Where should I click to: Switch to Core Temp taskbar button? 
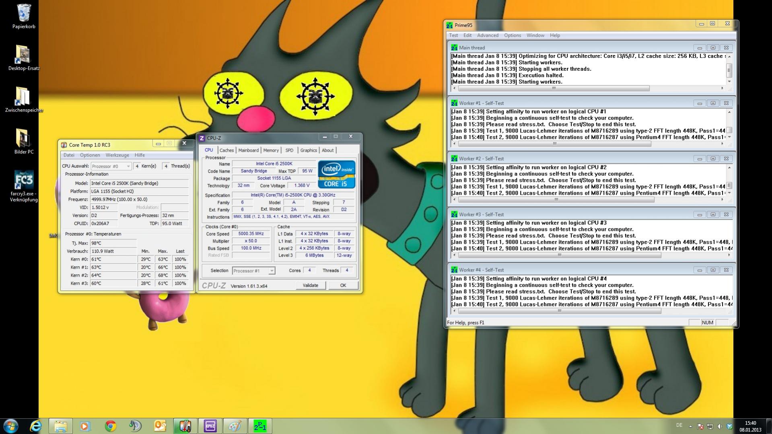tap(185, 426)
